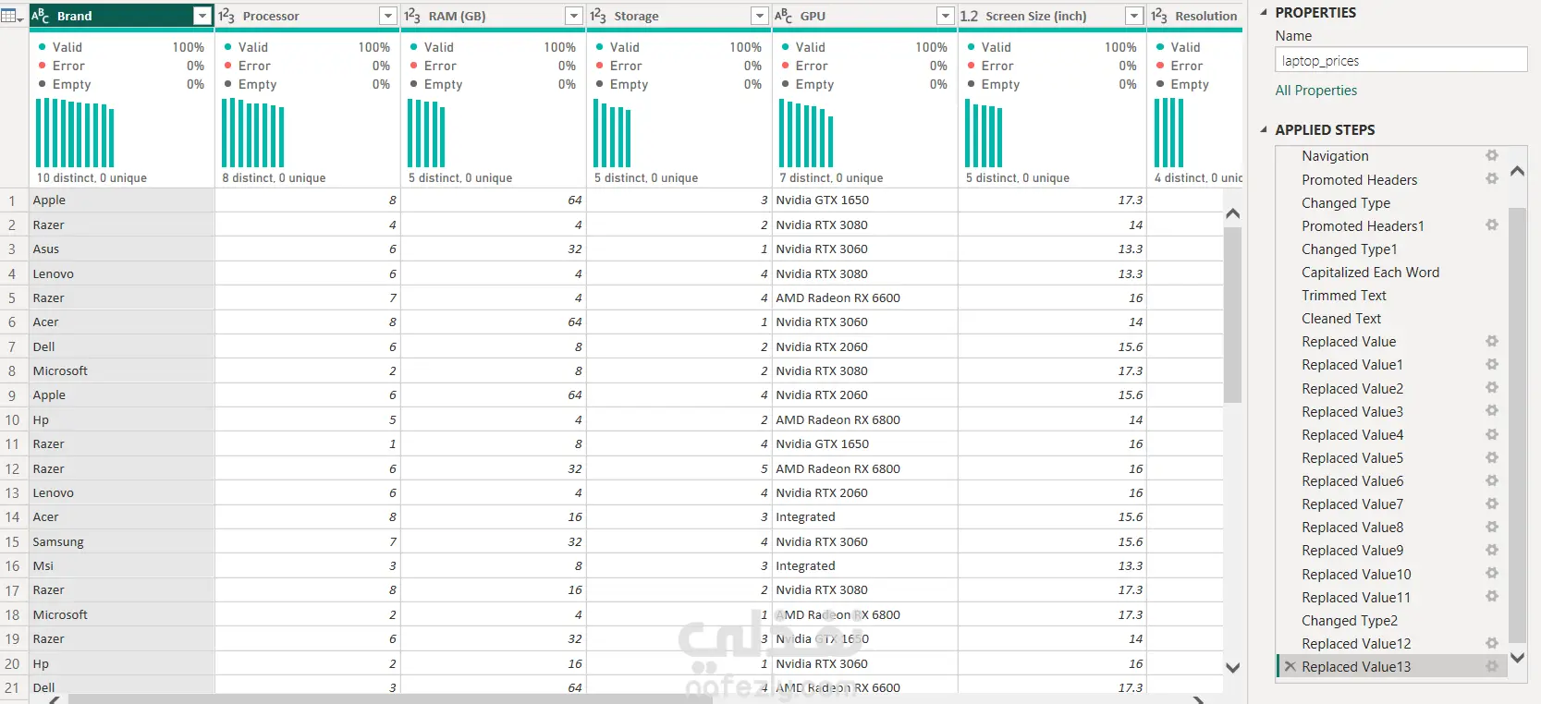
Task: Open gear settings for Replaced Value8
Action: tap(1492, 527)
